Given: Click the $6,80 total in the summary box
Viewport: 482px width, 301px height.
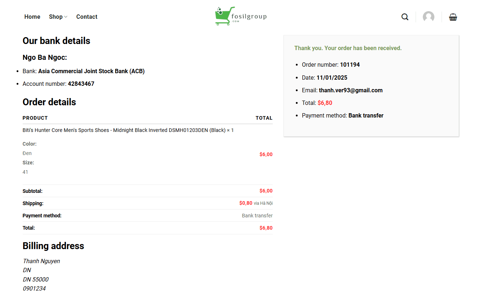Looking at the screenshot, I should (x=325, y=103).
